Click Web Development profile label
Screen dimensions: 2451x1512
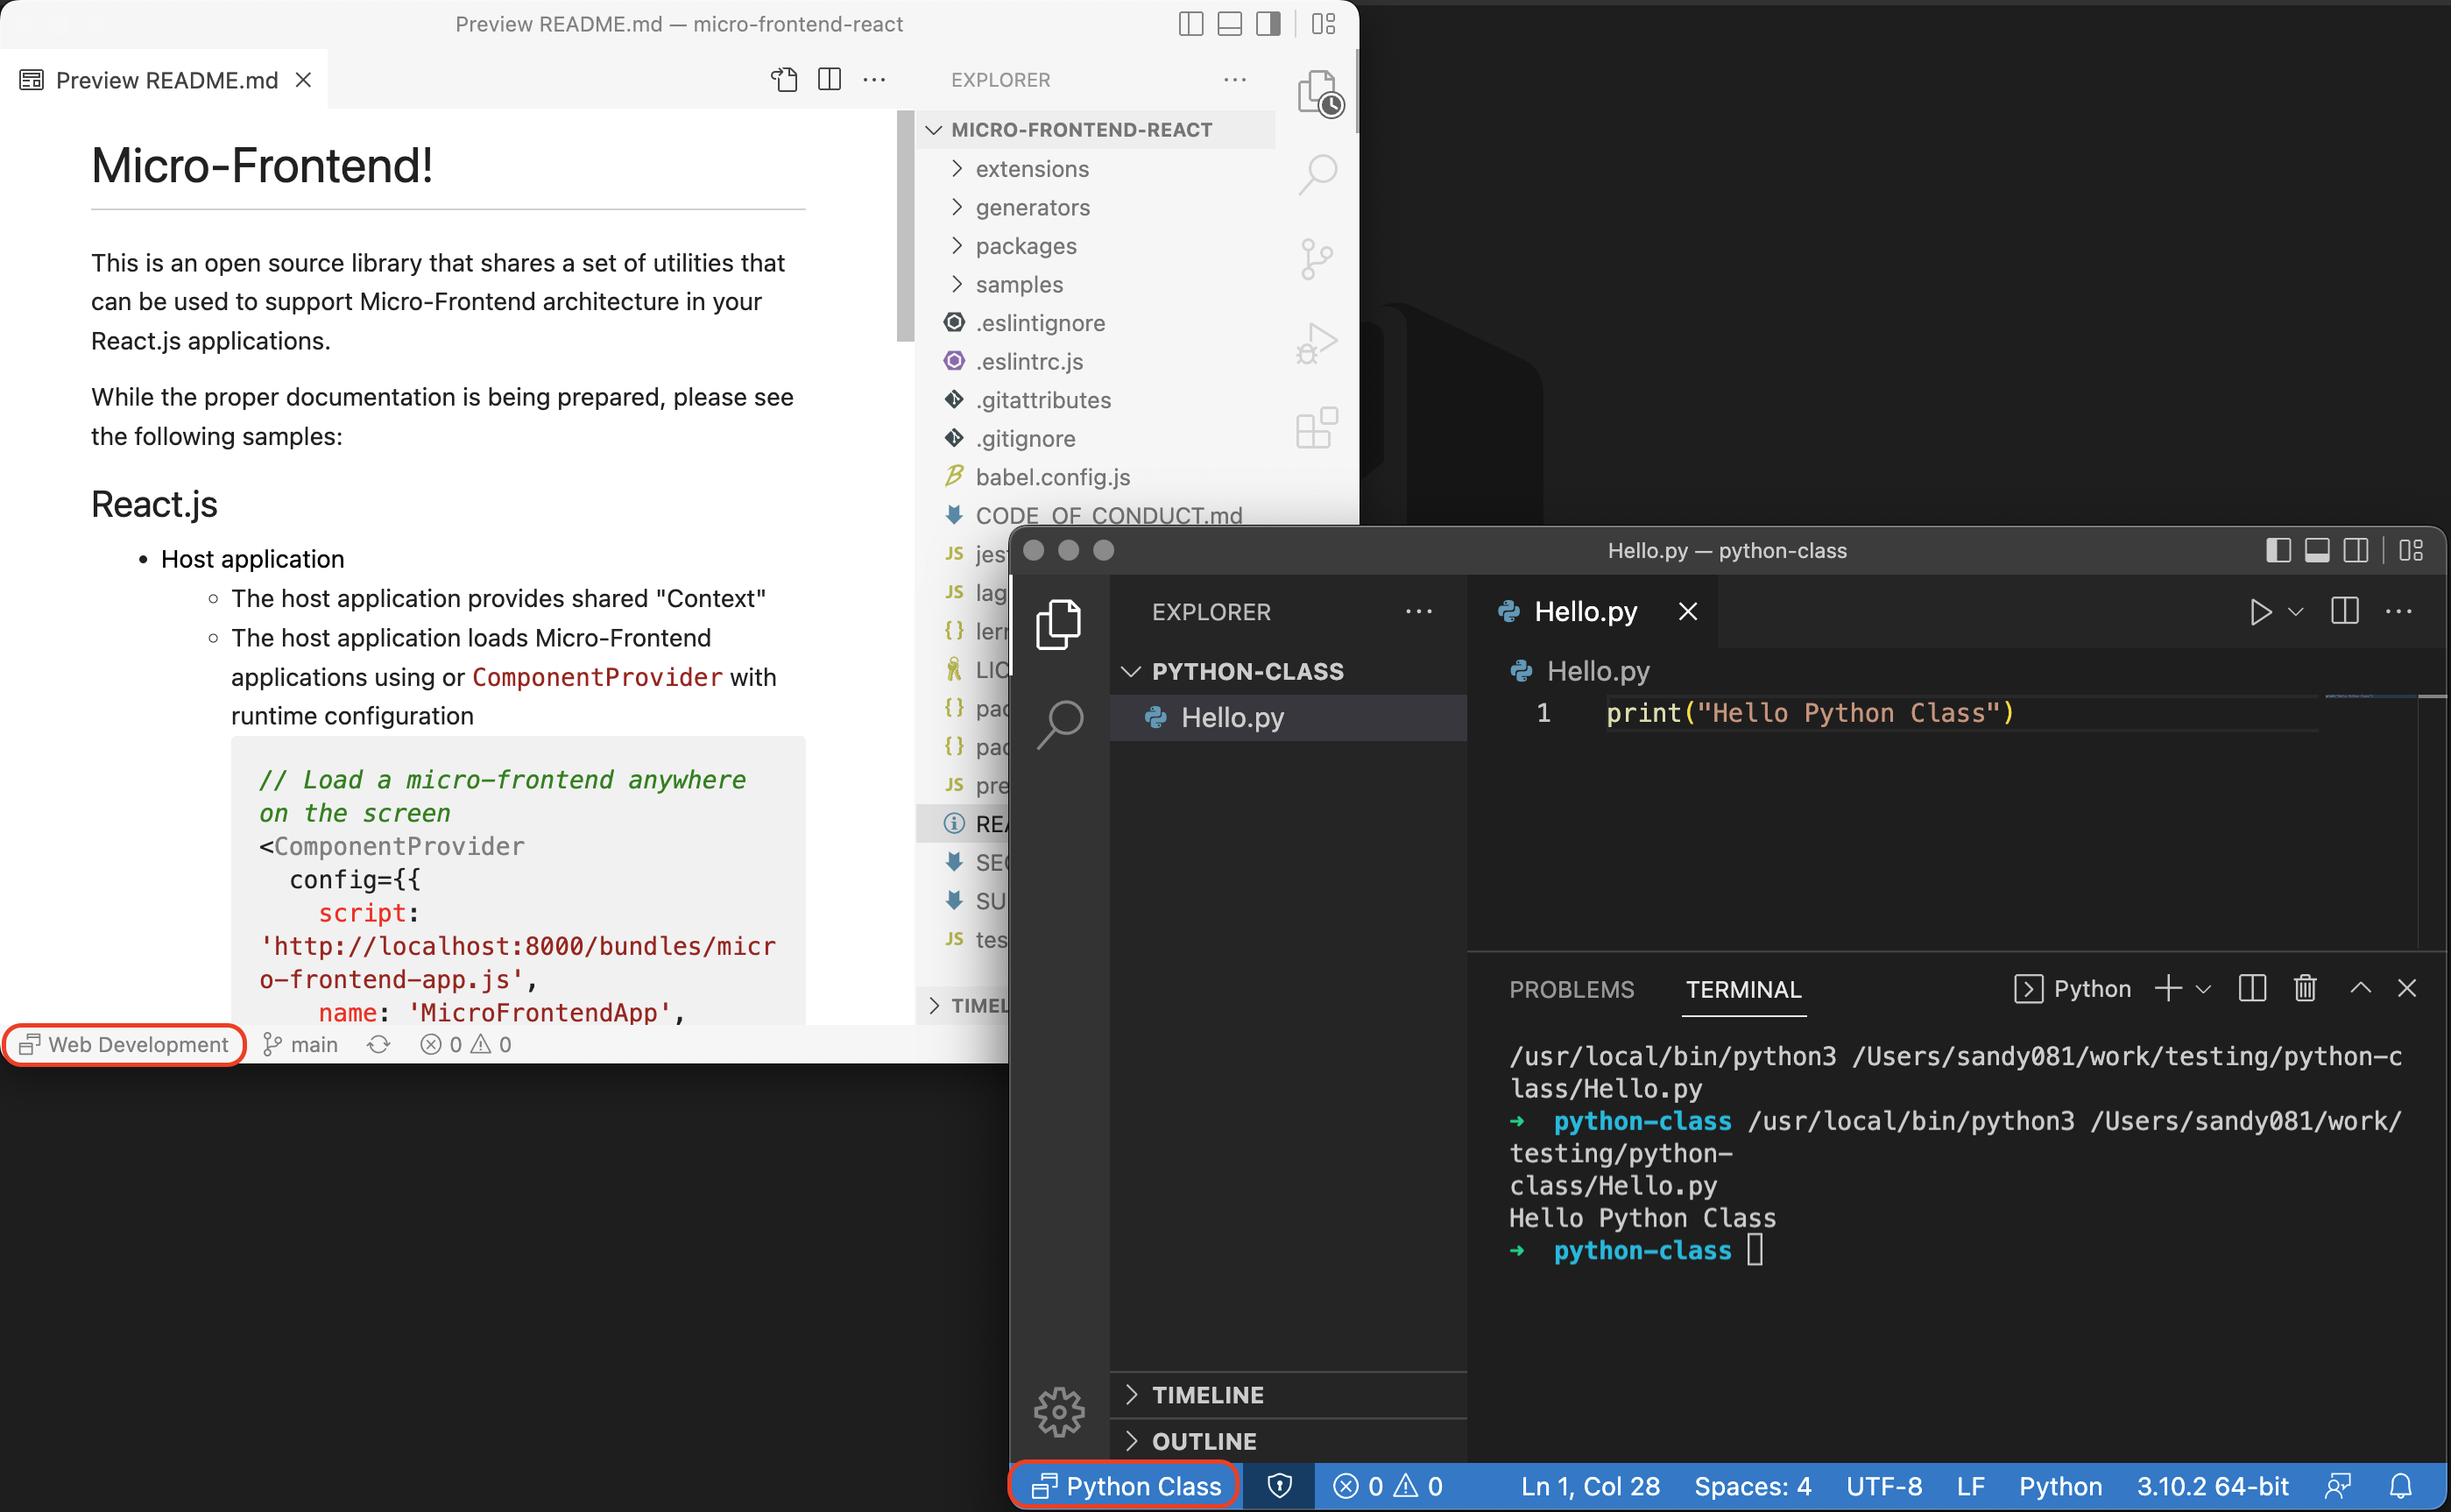(x=124, y=1047)
